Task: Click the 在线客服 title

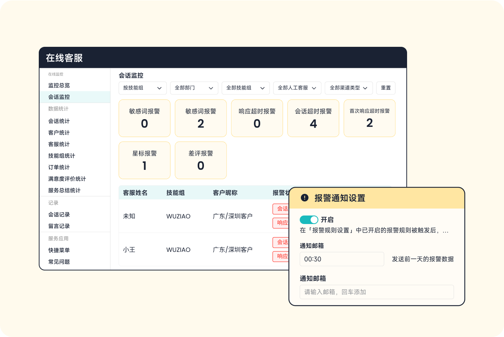Action: click(64, 58)
